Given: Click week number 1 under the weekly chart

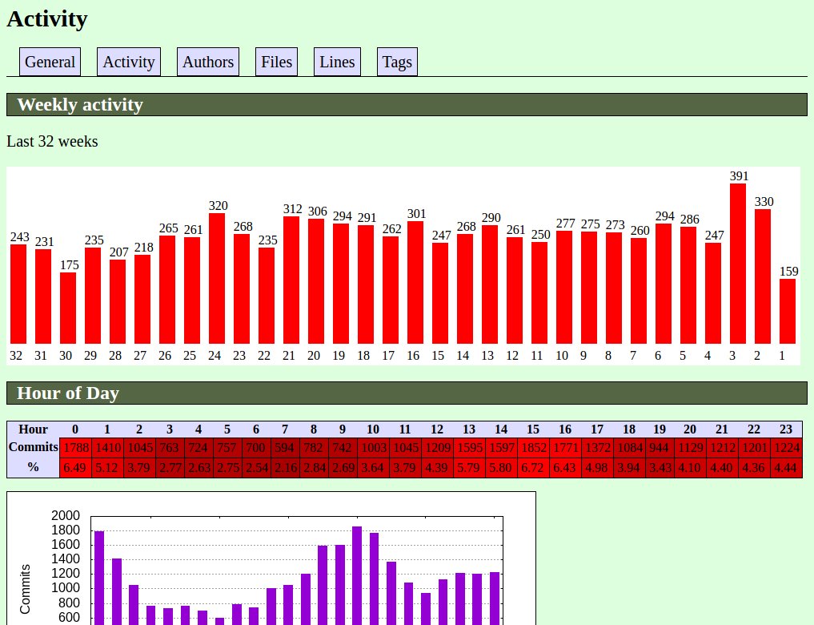Looking at the screenshot, I should point(782,355).
